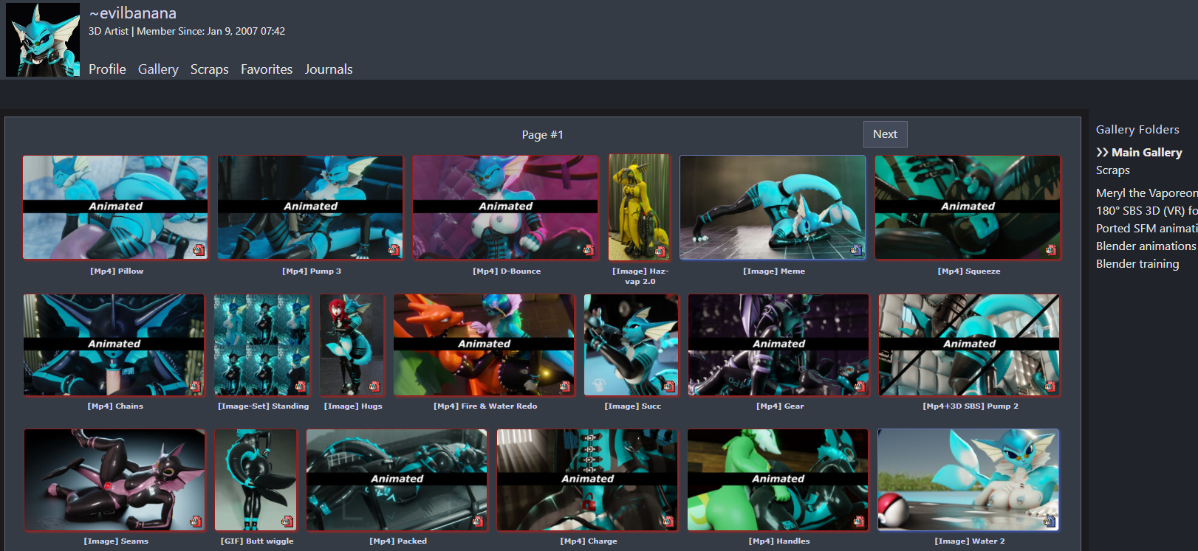Viewport: 1198px width, 551px height.
Task: Open the Profile tab
Action: (x=107, y=69)
